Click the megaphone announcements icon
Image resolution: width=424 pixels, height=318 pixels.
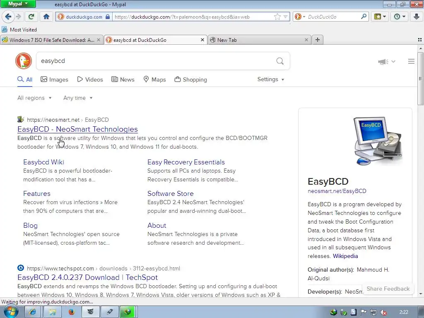pyautogui.click(x=383, y=62)
